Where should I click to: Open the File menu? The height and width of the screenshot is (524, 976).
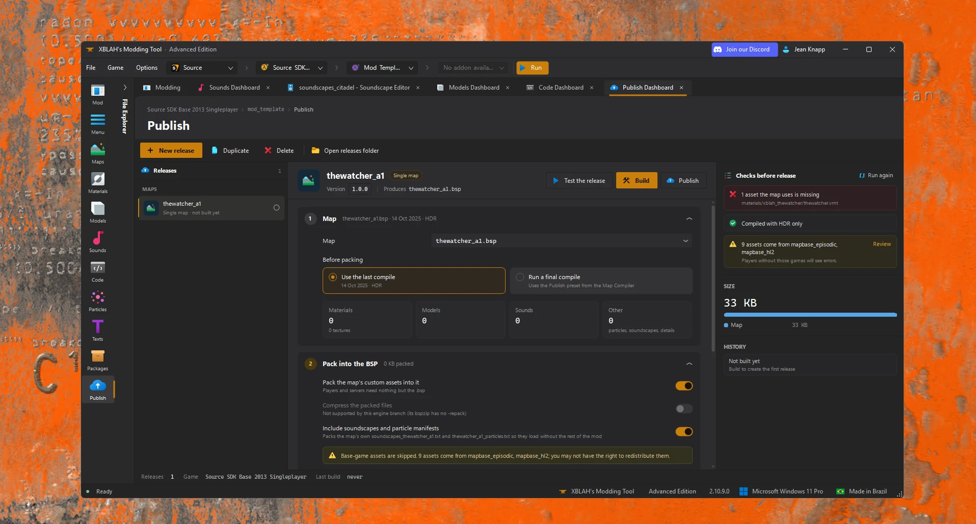(x=91, y=68)
